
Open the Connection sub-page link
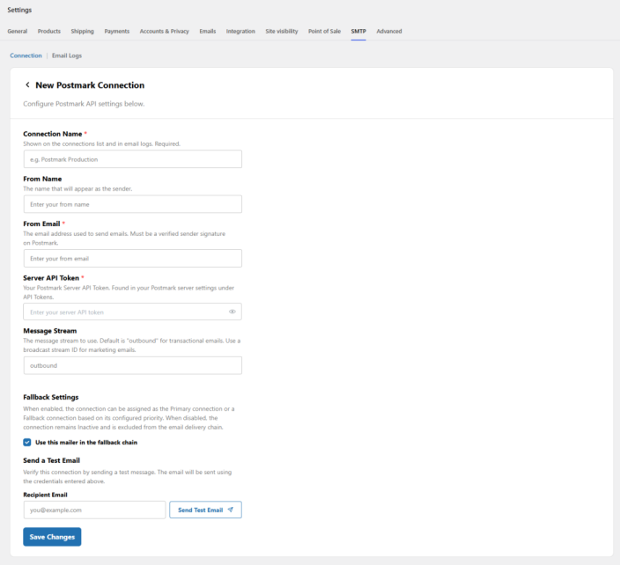[x=26, y=55]
